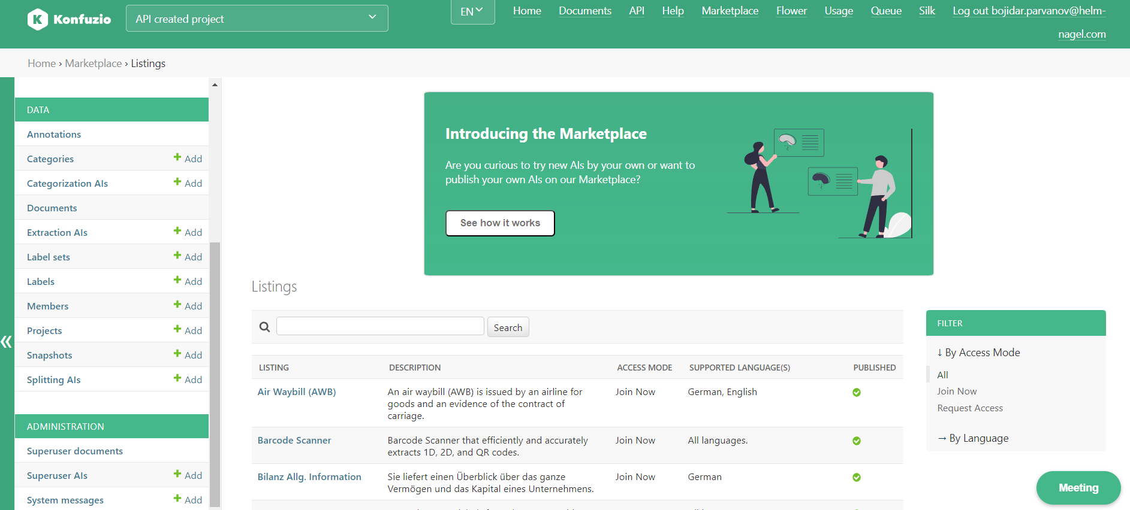Click the ADMINISTRATION section header
1130x510 pixels.
click(x=112, y=426)
